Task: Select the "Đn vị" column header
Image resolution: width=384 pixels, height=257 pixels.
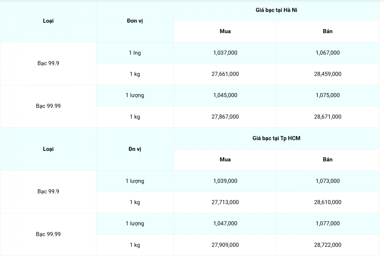Action: pyautogui.click(x=135, y=149)
